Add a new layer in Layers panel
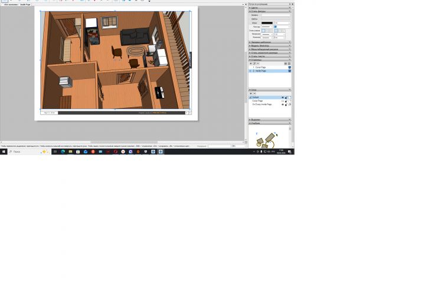This screenshot has width=425, height=283. tap(251, 93)
